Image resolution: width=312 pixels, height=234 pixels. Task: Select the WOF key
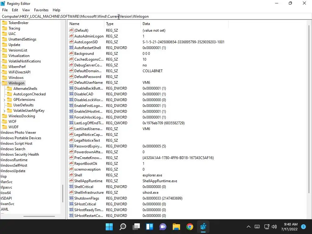[12, 121]
